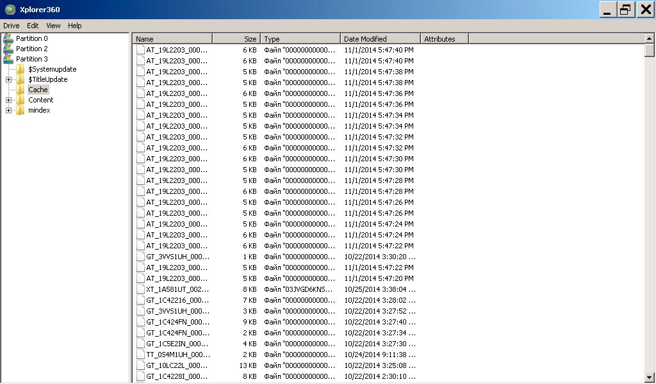Image resolution: width=656 pixels, height=384 pixels.
Task: Select file TT_0S4M1UH_000...
Action: 178,355
